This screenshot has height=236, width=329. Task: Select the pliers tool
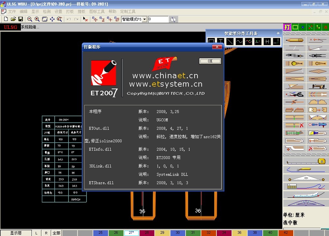[294, 102]
